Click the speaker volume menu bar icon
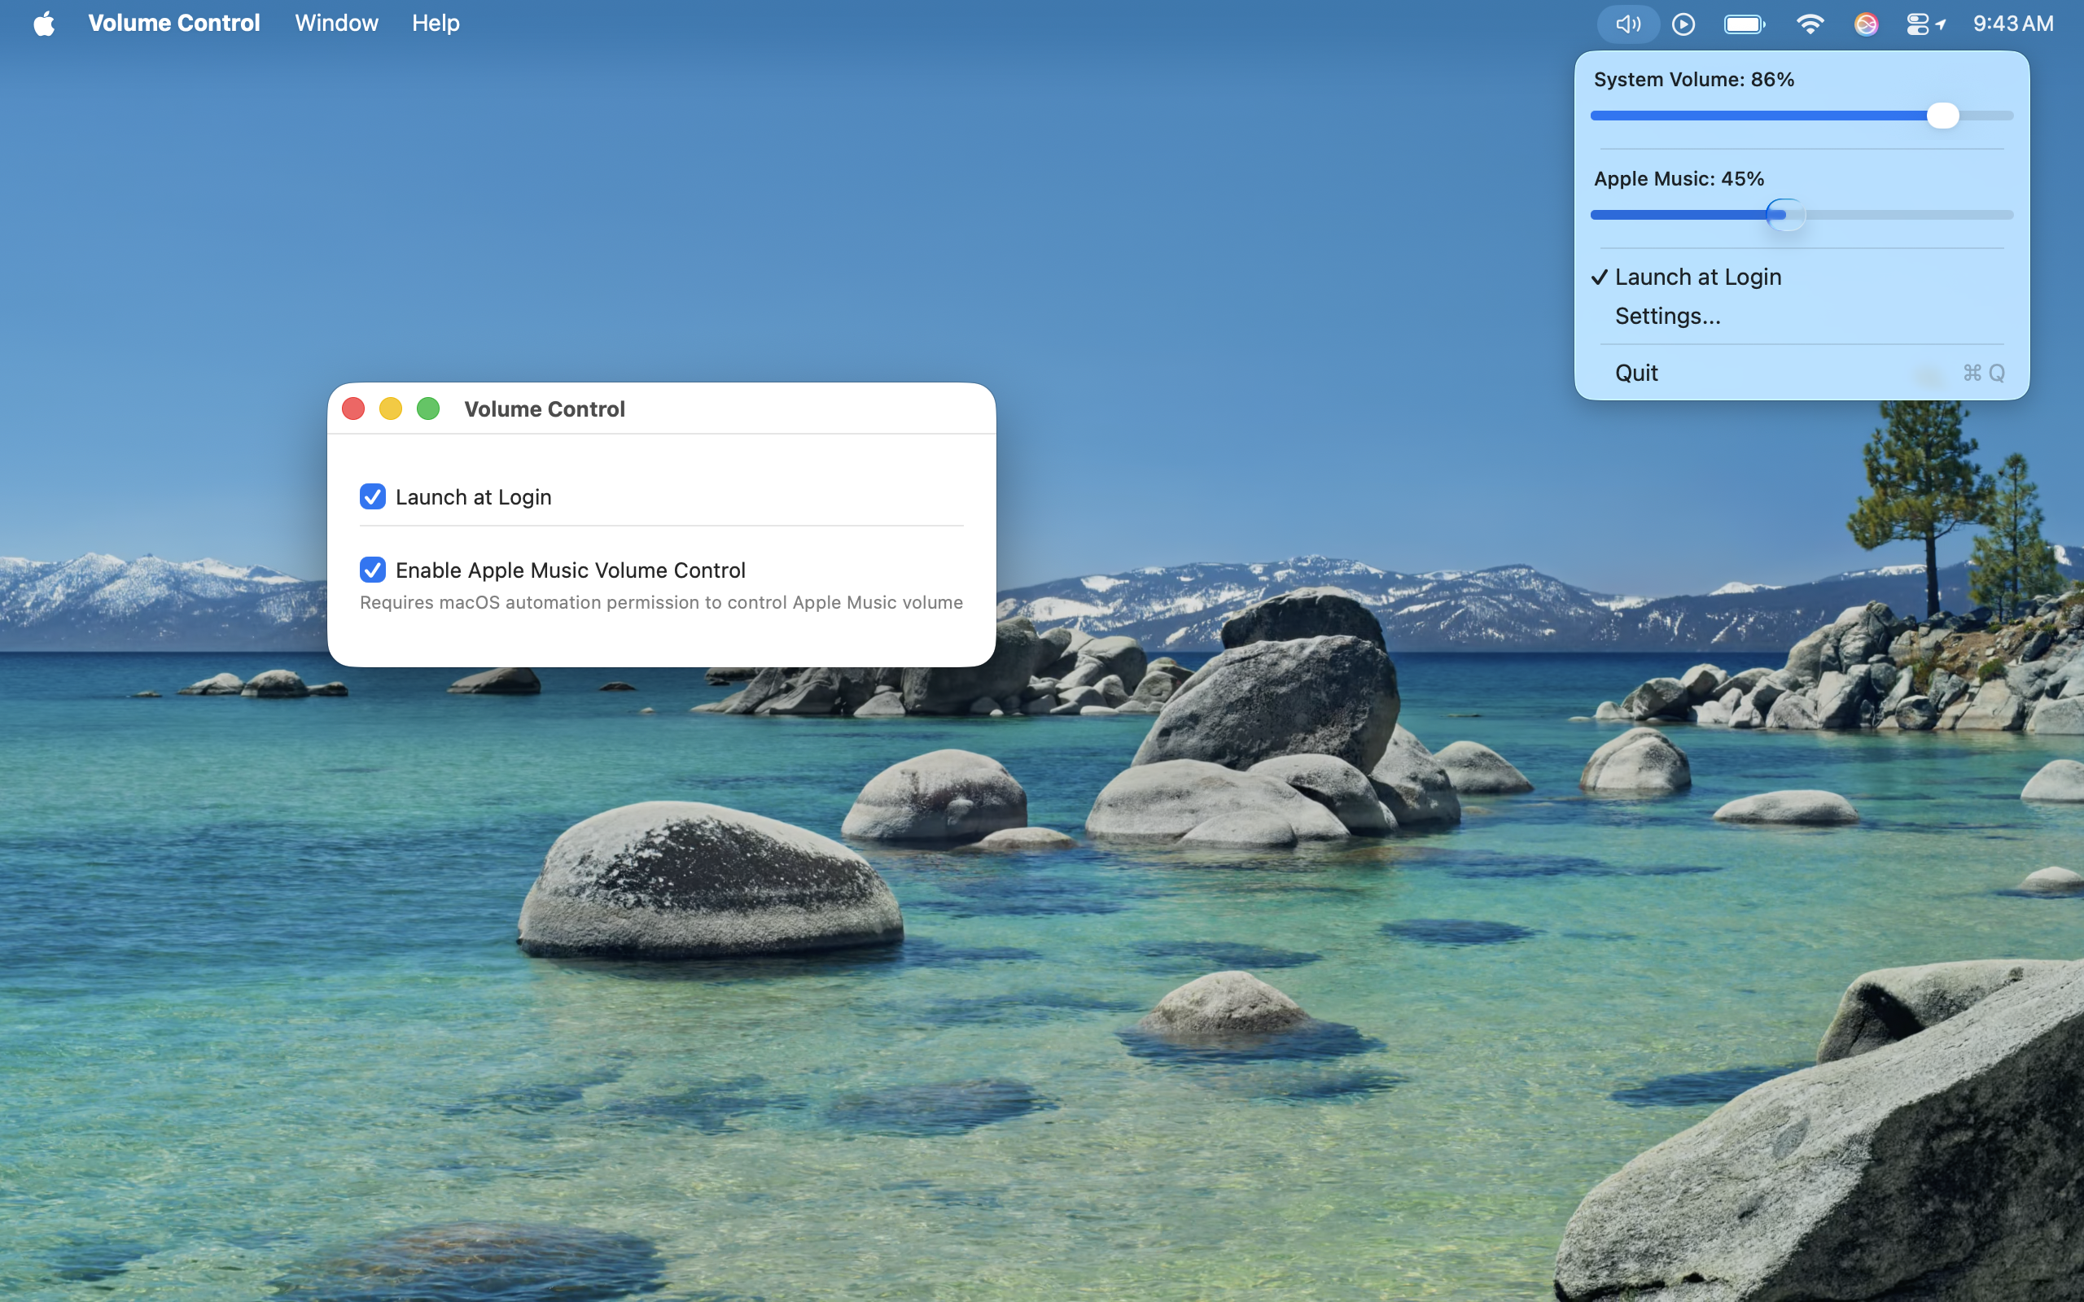Screen dimensions: 2084x1302 click(x=1626, y=24)
